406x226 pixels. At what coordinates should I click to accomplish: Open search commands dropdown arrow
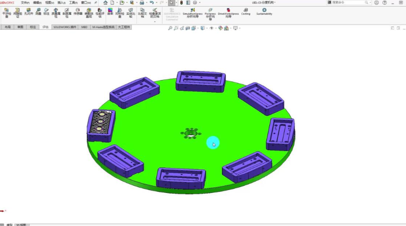(370, 2)
